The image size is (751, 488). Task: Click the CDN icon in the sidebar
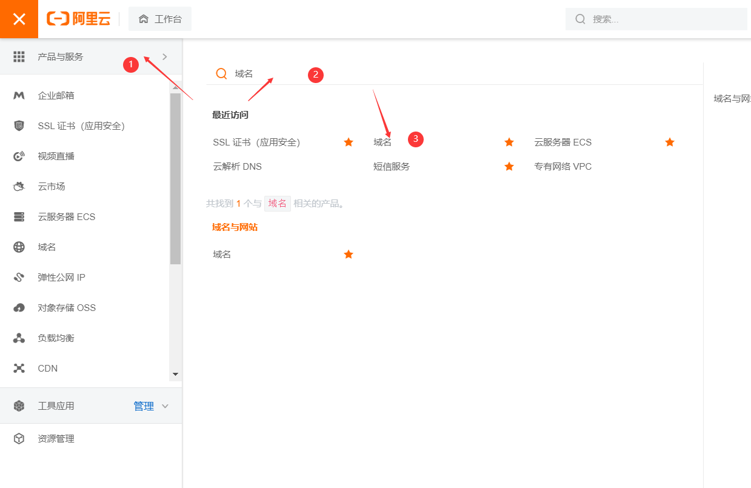click(x=19, y=368)
